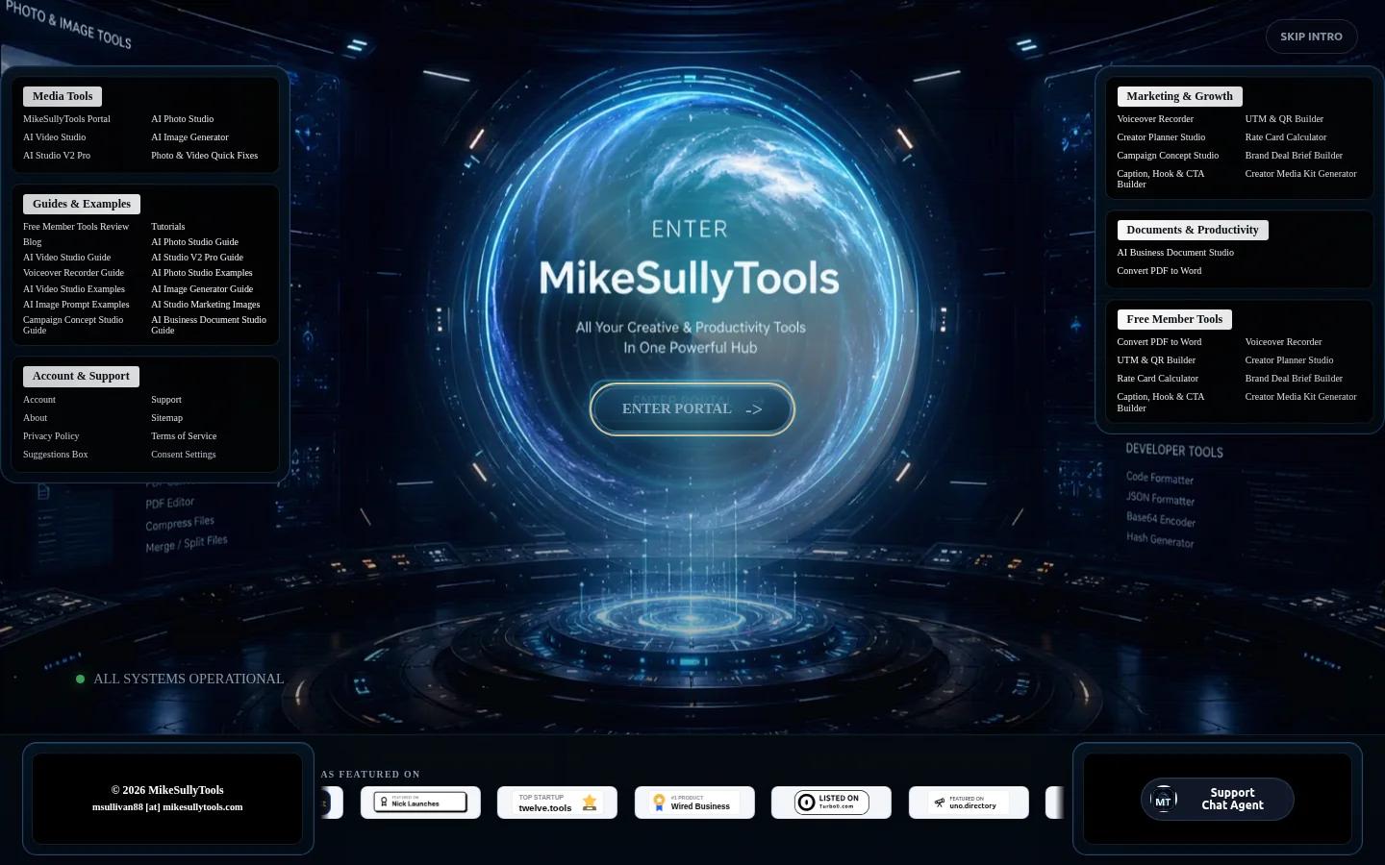Click the ALL SYSTEMS OPERATIONAL status text

[x=189, y=679]
